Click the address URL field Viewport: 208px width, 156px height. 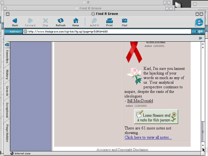[108, 31]
